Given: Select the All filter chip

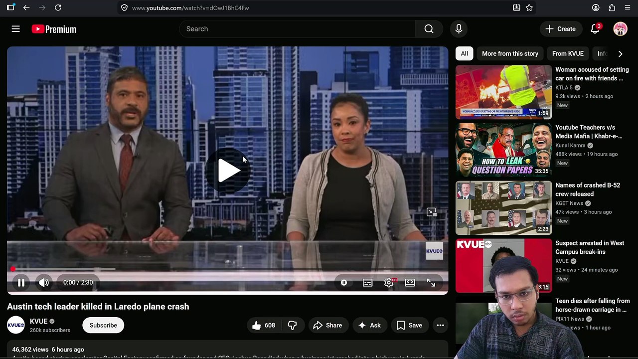Looking at the screenshot, I should (464, 54).
